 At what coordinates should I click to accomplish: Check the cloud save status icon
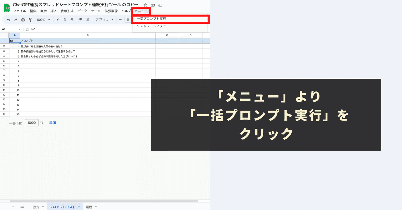coord(160,5)
